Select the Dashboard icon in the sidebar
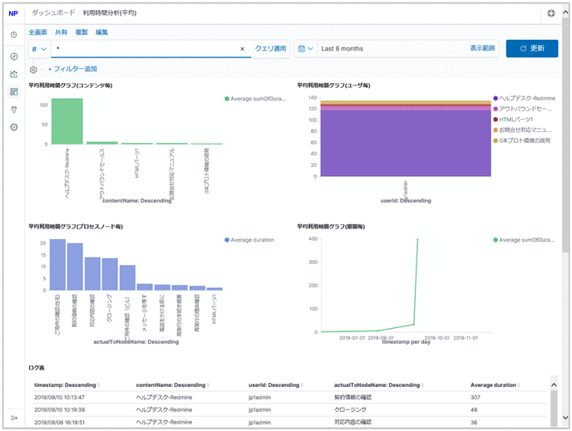Viewport: 572px width, 431px height. point(13,91)
